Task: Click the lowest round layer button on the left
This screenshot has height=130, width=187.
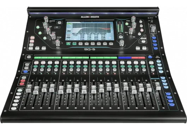Action: 14,108
